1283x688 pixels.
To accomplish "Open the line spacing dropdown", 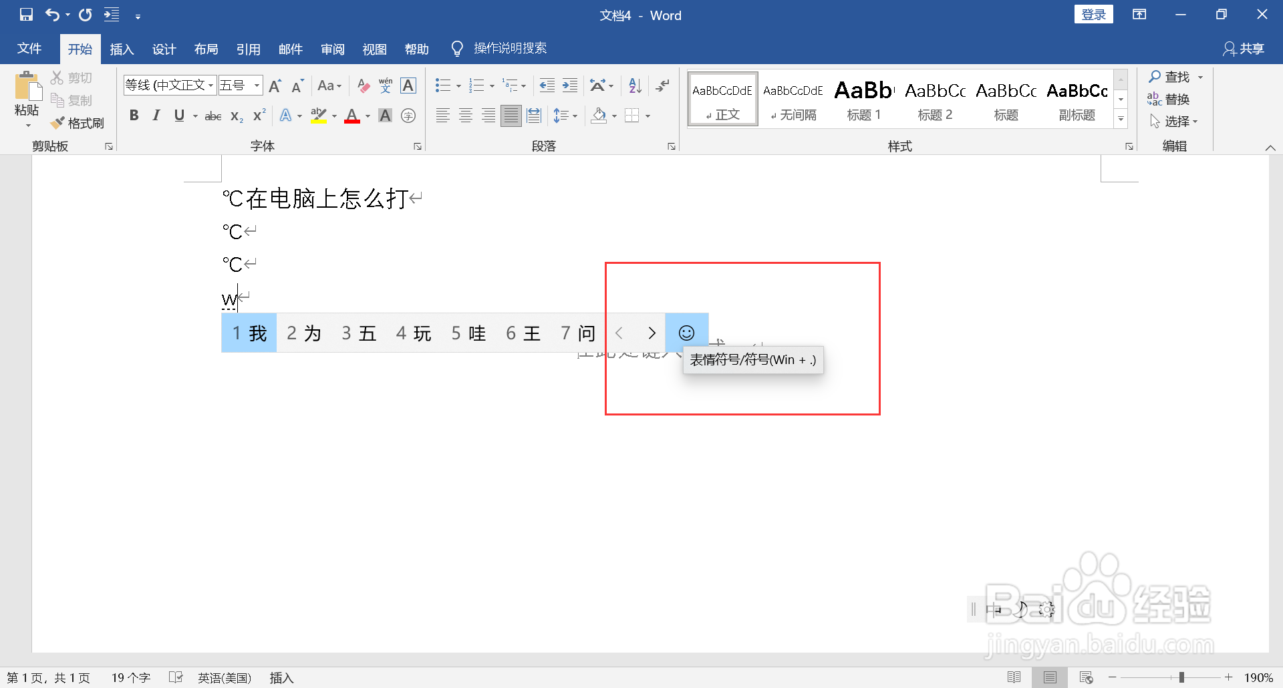I will pyautogui.click(x=565, y=116).
